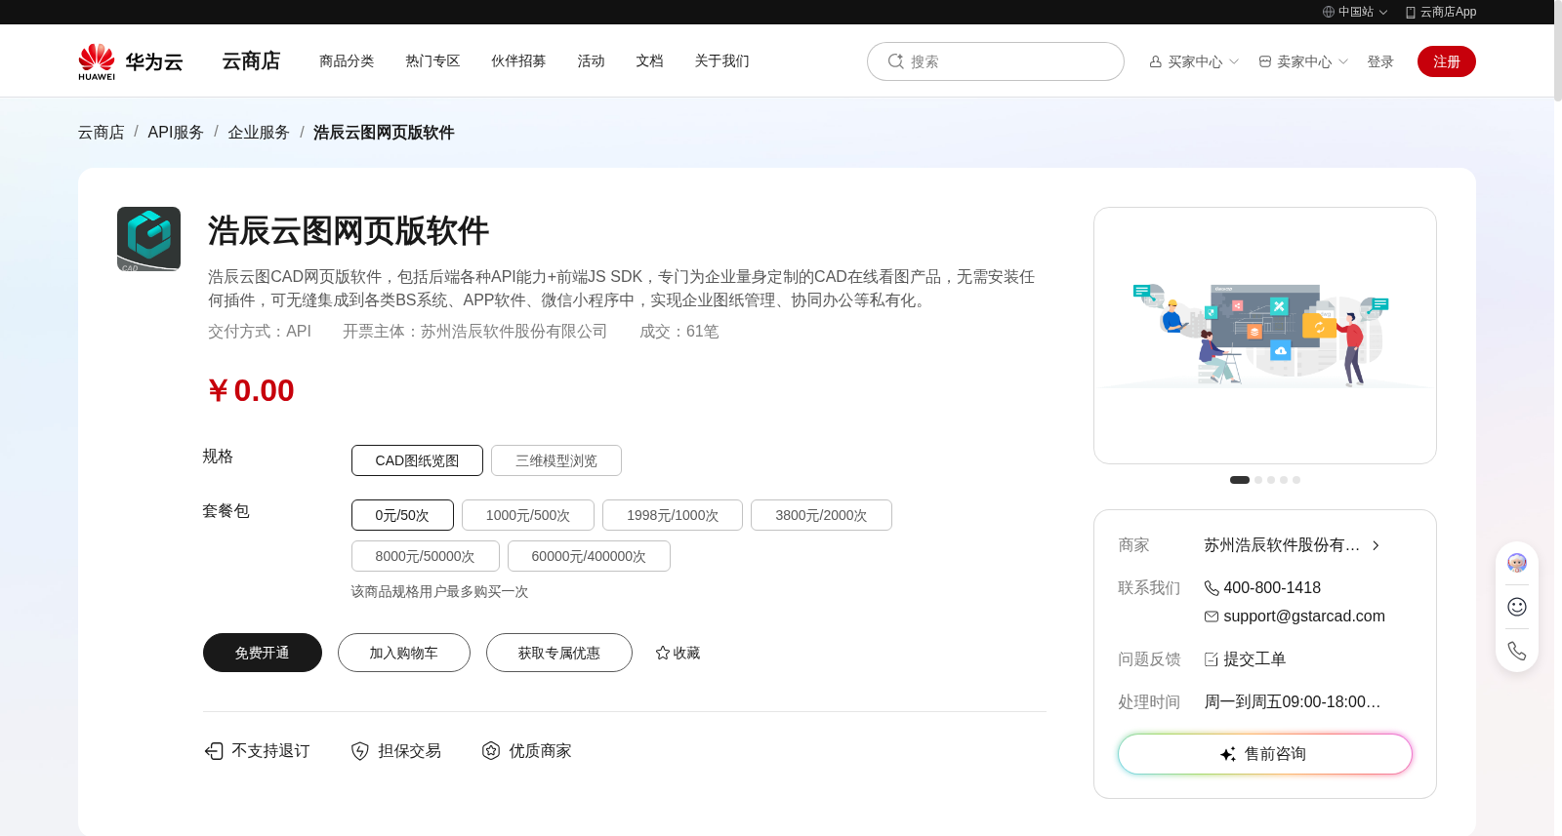
Task: Click the phone icon beside 云商店App
Action: click(1411, 13)
